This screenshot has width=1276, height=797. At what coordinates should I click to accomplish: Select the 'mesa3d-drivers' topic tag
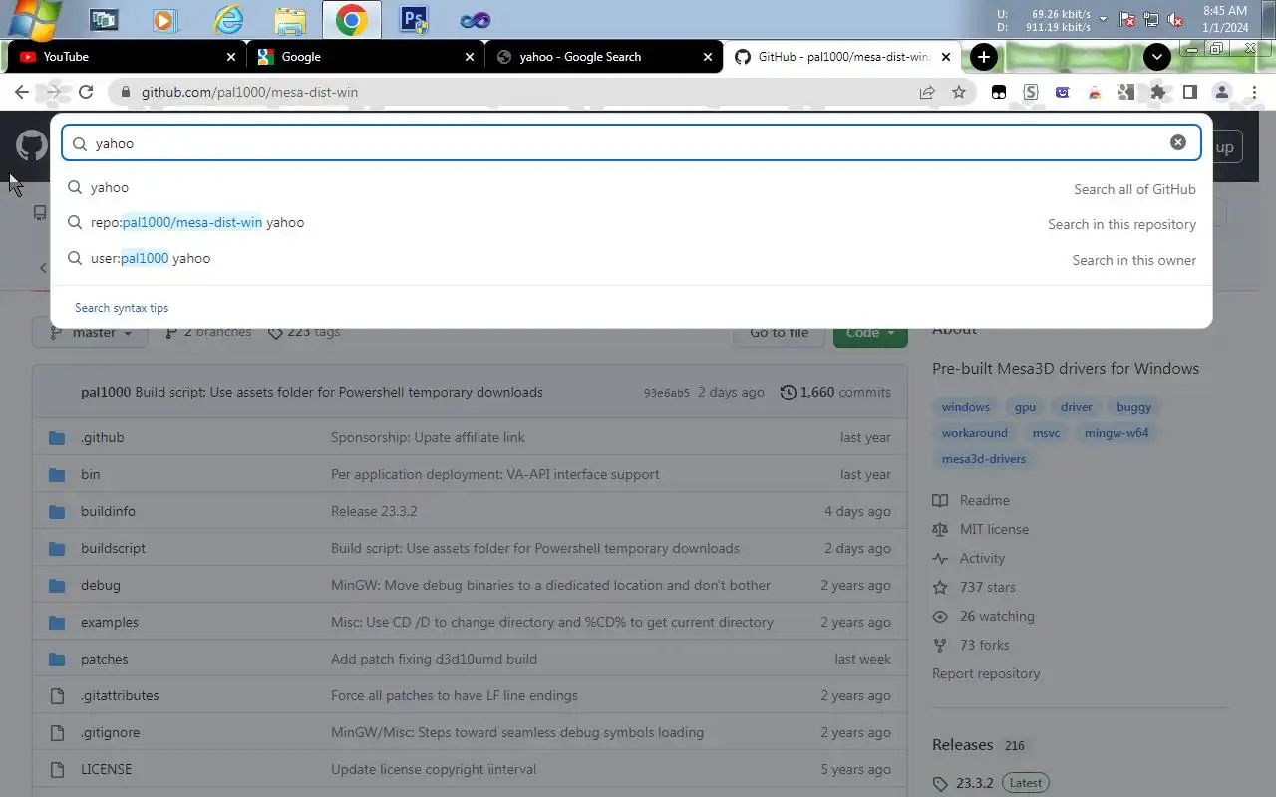(x=984, y=459)
